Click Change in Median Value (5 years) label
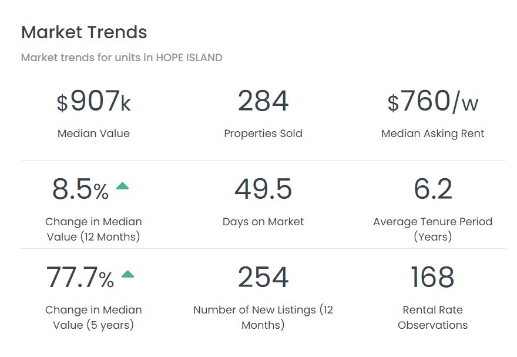The width and height of the screenshot is (517, 357). [x=93, y=318]
